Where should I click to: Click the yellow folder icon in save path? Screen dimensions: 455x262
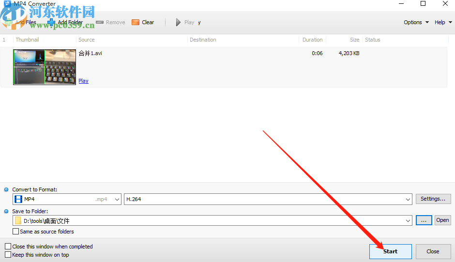(18, 221)
